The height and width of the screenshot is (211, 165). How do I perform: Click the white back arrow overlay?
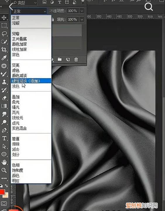coord(11,6)
